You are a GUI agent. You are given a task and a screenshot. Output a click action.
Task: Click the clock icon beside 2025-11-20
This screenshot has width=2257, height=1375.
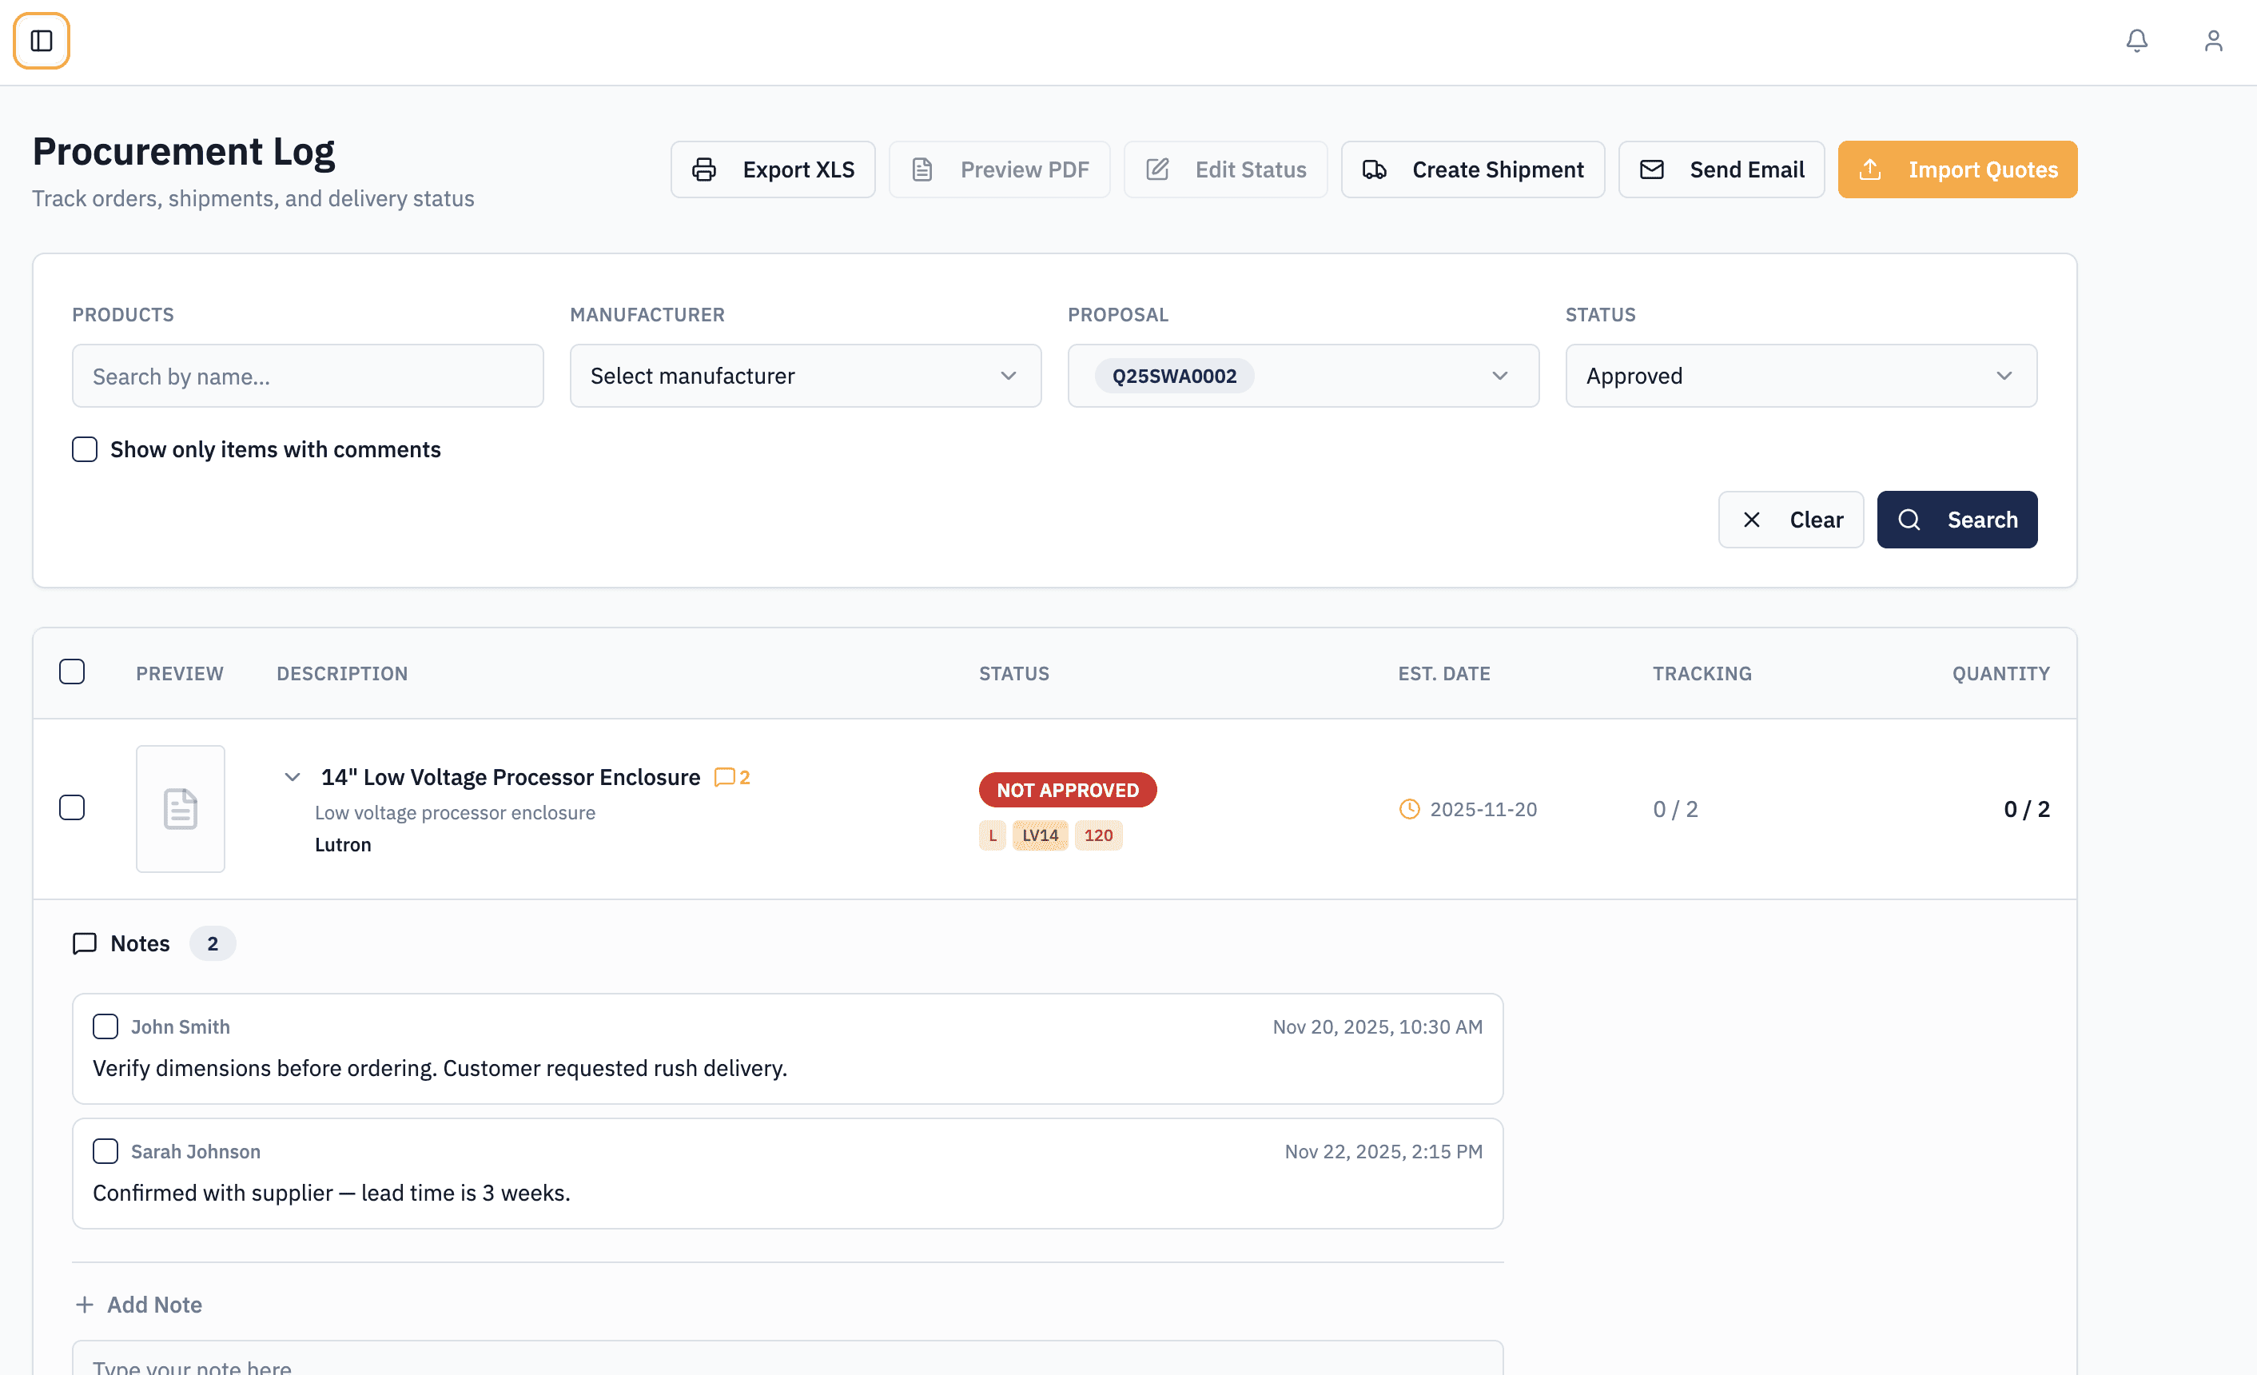point(1409,809)
